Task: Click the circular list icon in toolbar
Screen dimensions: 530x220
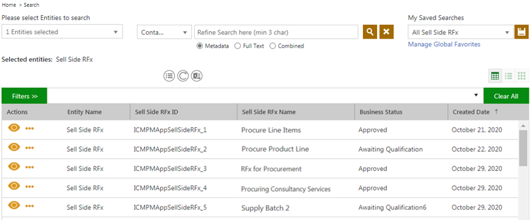Action: [x=169, y=76]
